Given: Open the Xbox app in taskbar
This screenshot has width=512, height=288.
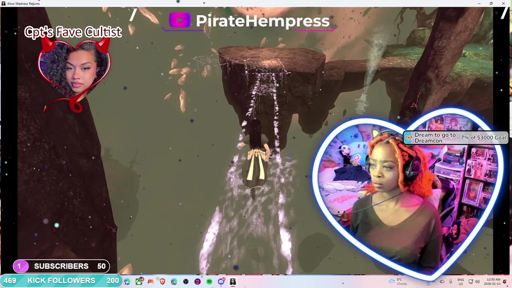Looking at the screenshot, I should tap(139, 282).
